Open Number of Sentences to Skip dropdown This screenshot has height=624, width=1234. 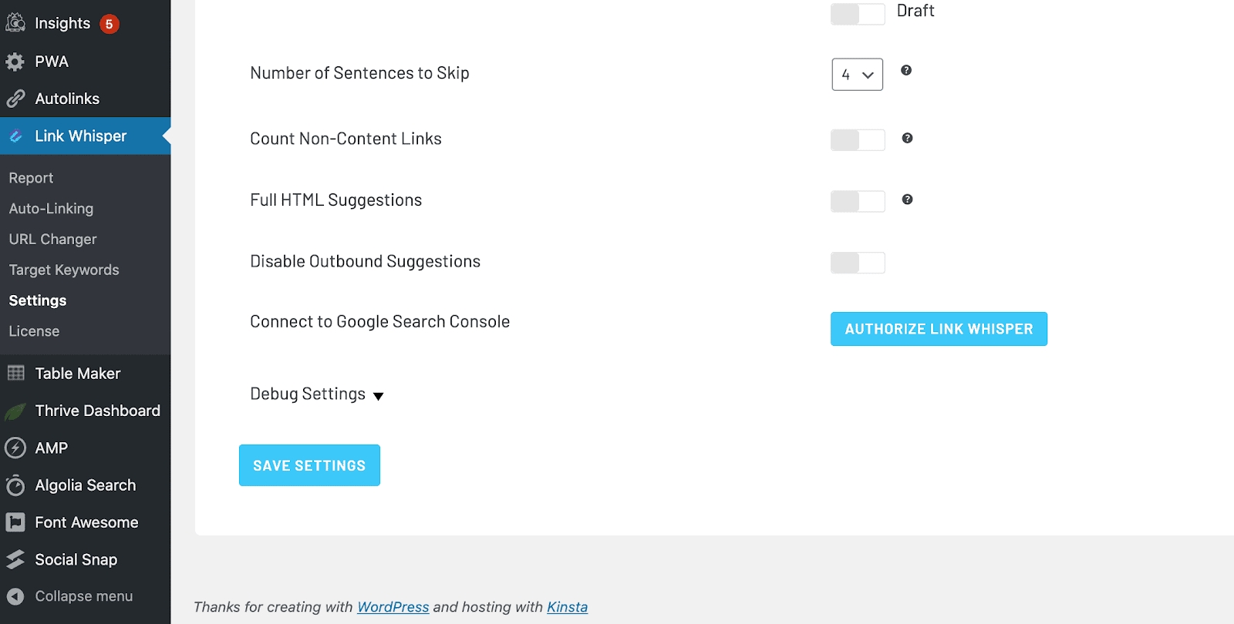858,75
